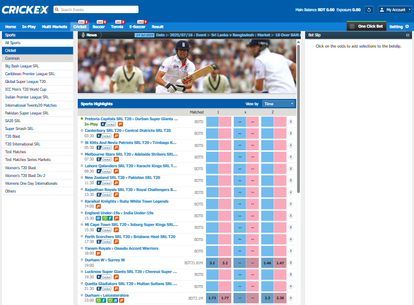414x305 pixels.
Task: Toggle the One Click Bet switch
Action: pos(352,26)
